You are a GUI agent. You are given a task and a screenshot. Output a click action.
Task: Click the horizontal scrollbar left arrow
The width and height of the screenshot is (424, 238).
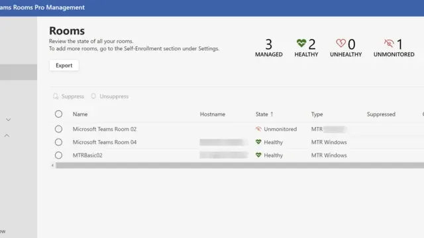[52, 165]
